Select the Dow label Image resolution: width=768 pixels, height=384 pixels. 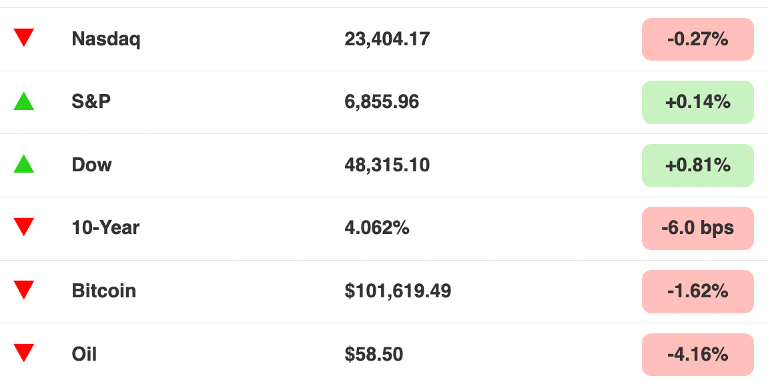coord(92,165)
